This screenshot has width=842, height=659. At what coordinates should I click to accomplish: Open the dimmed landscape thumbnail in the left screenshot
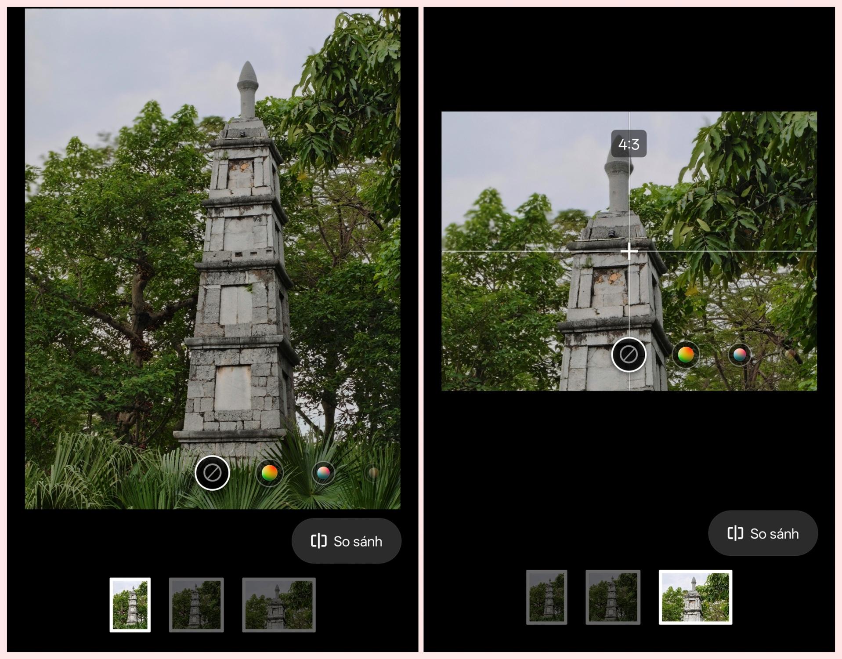click(x=279, y=605)
